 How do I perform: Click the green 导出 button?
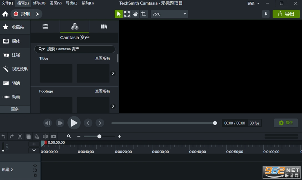pyautogui.click(x=286, y=14)
